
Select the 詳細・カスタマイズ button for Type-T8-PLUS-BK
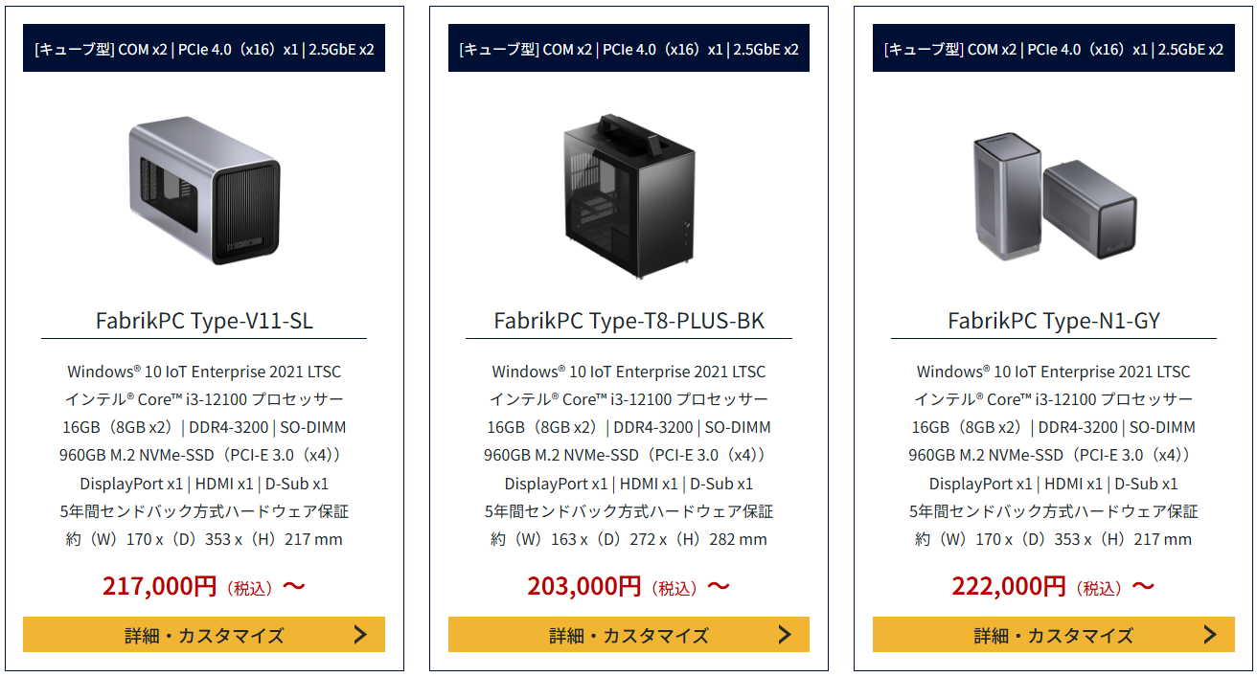coord(628,634)
